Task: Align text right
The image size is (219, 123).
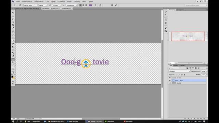Action: tap(86, 5)
